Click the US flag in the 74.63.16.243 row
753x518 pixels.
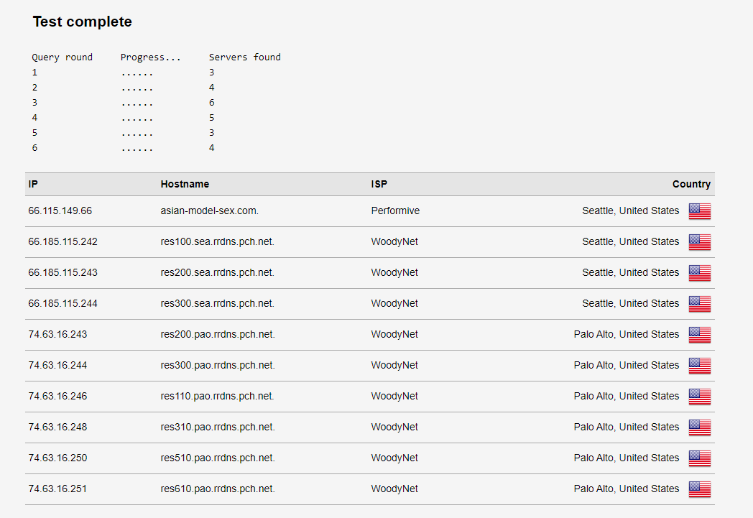click(700, 335)
